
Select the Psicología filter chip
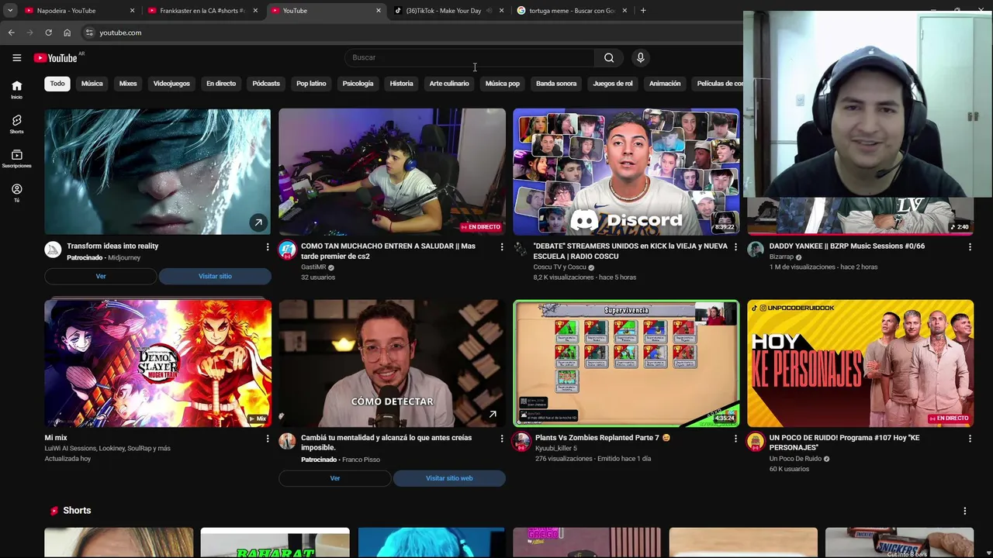358,84
